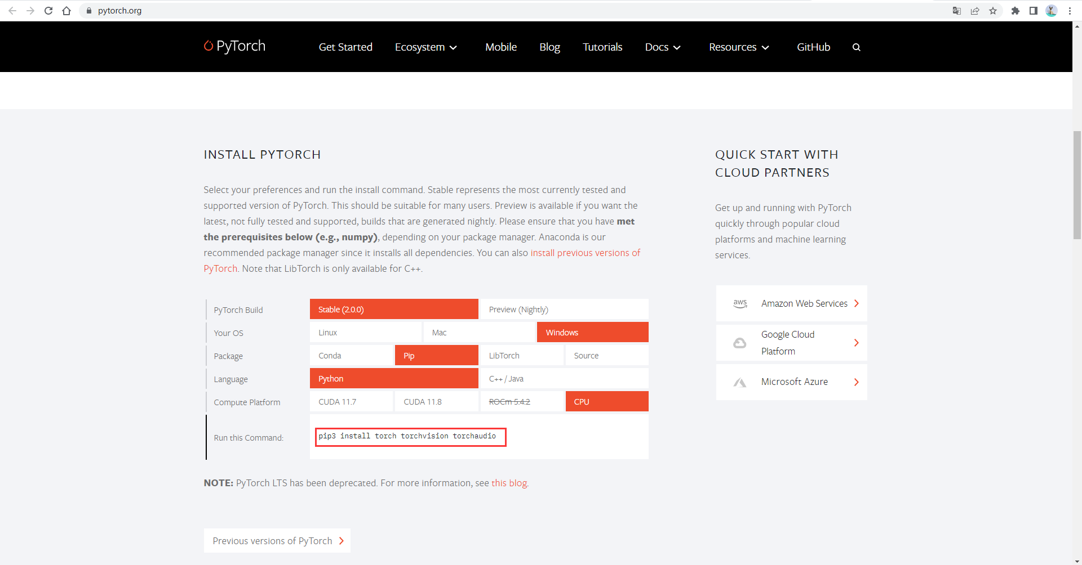Select the Stable (2.0.0) build option
The height and width of the screenshot is (565, 1082).
pyautogui.click(x=394, y=310)
